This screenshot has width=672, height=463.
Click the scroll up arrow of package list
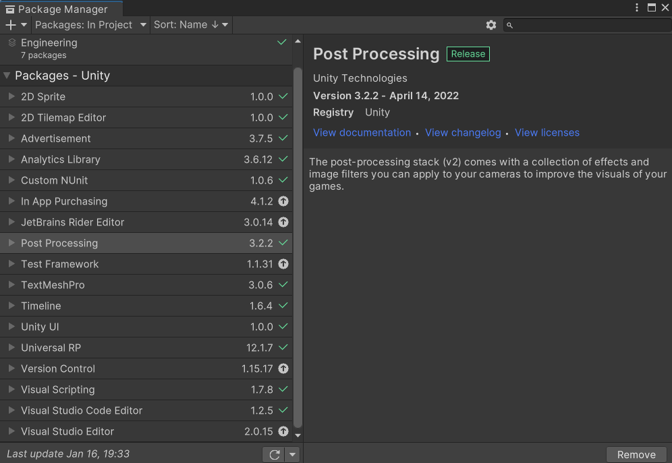(x=298, y=42)
